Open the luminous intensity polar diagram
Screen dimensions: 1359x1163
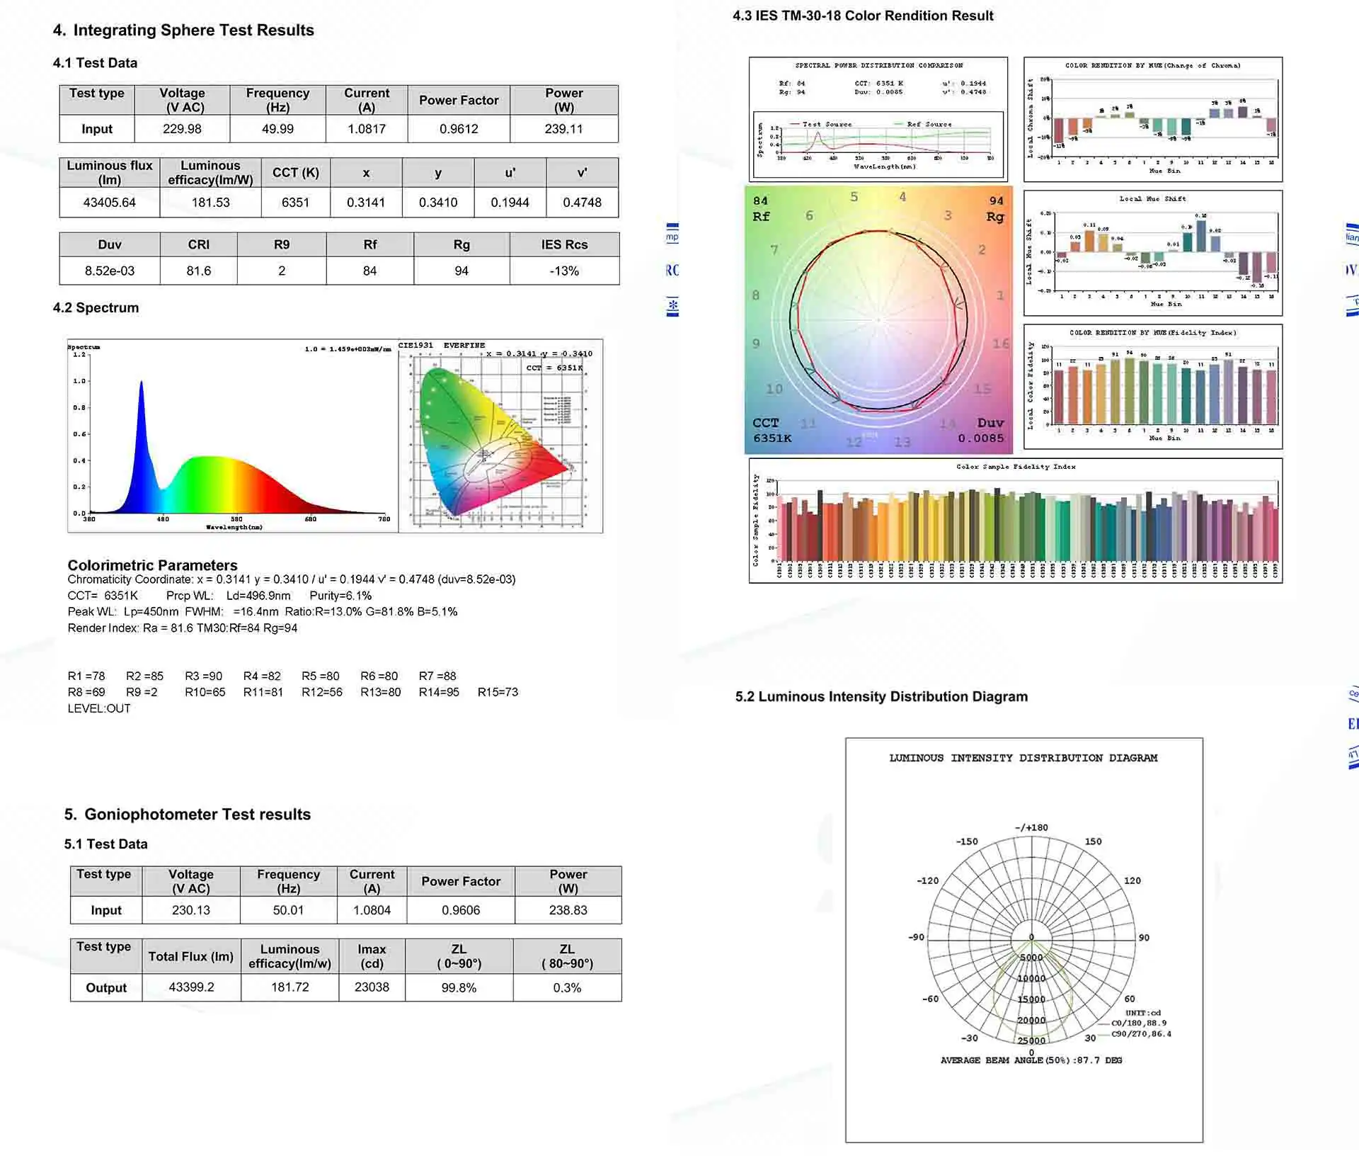1024,940
